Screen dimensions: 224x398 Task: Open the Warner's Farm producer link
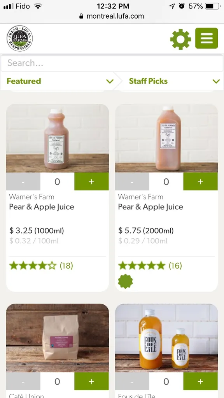31,197
